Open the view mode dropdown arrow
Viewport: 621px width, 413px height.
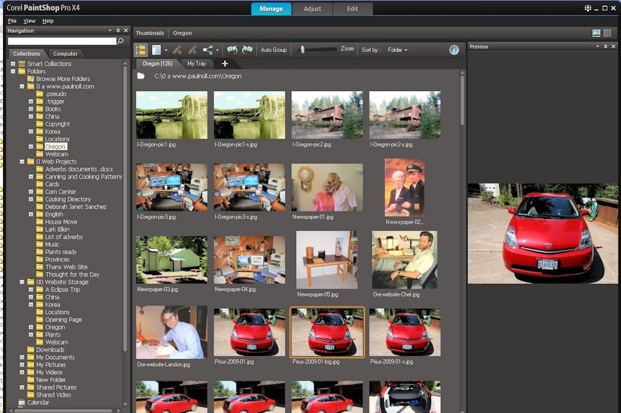166,50
